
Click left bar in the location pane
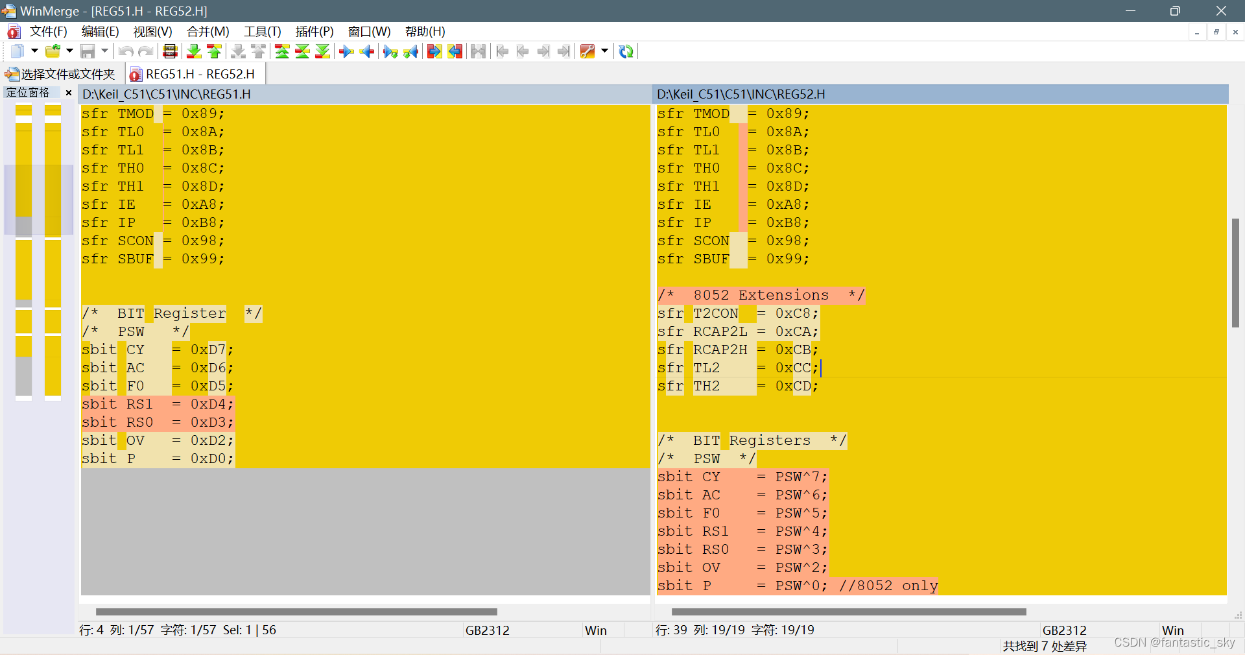[x=23, y=252]
